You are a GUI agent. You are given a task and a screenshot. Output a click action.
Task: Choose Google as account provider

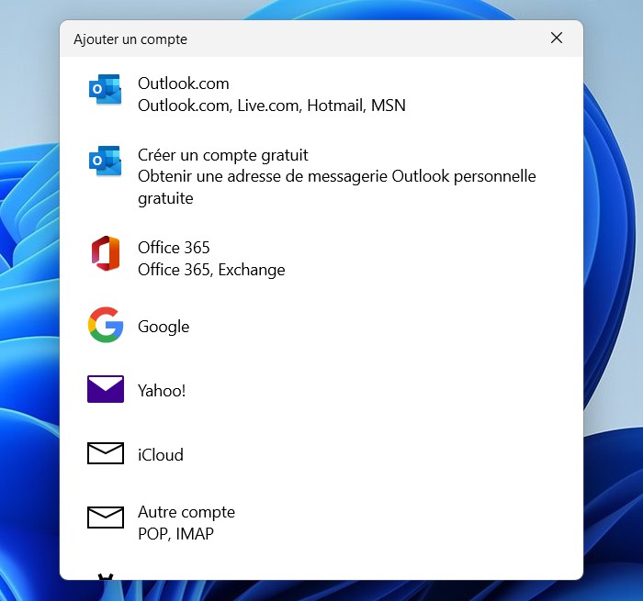(321, 326)
